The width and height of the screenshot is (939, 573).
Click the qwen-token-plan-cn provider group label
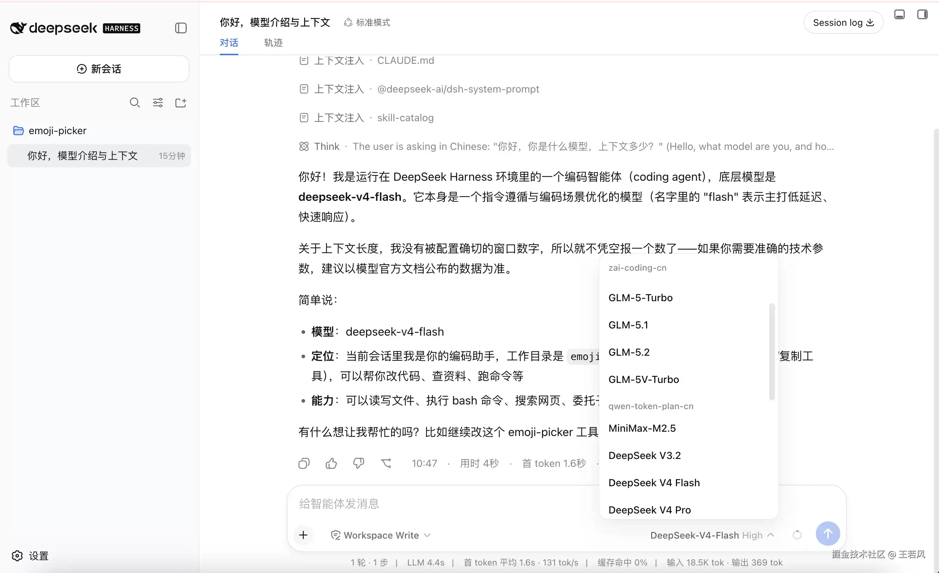[x=650, y=406]
